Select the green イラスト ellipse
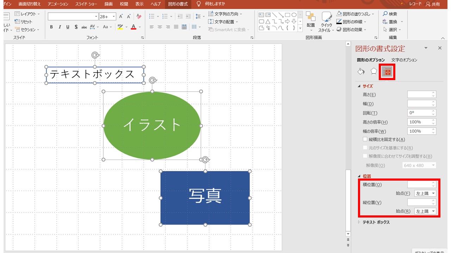451x253 pixels. coord(152,125)
